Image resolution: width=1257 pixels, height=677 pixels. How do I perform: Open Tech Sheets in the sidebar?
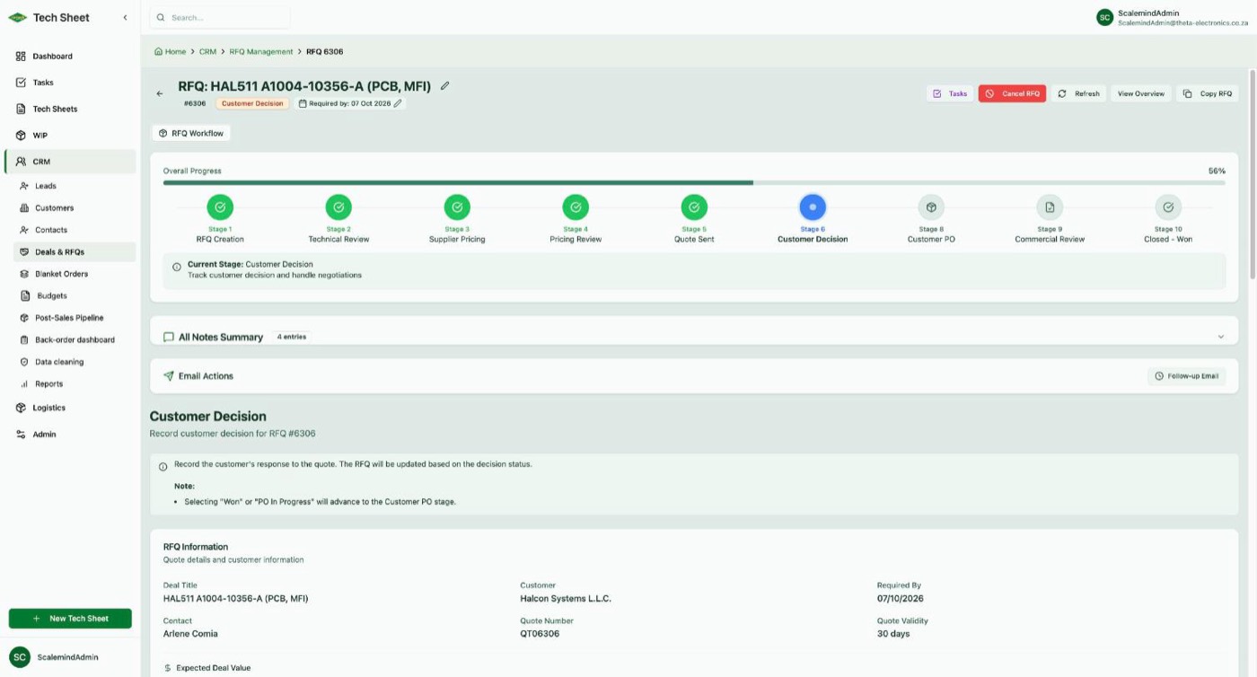70,109
